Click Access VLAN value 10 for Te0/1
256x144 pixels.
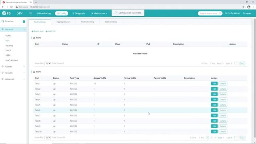95,84
